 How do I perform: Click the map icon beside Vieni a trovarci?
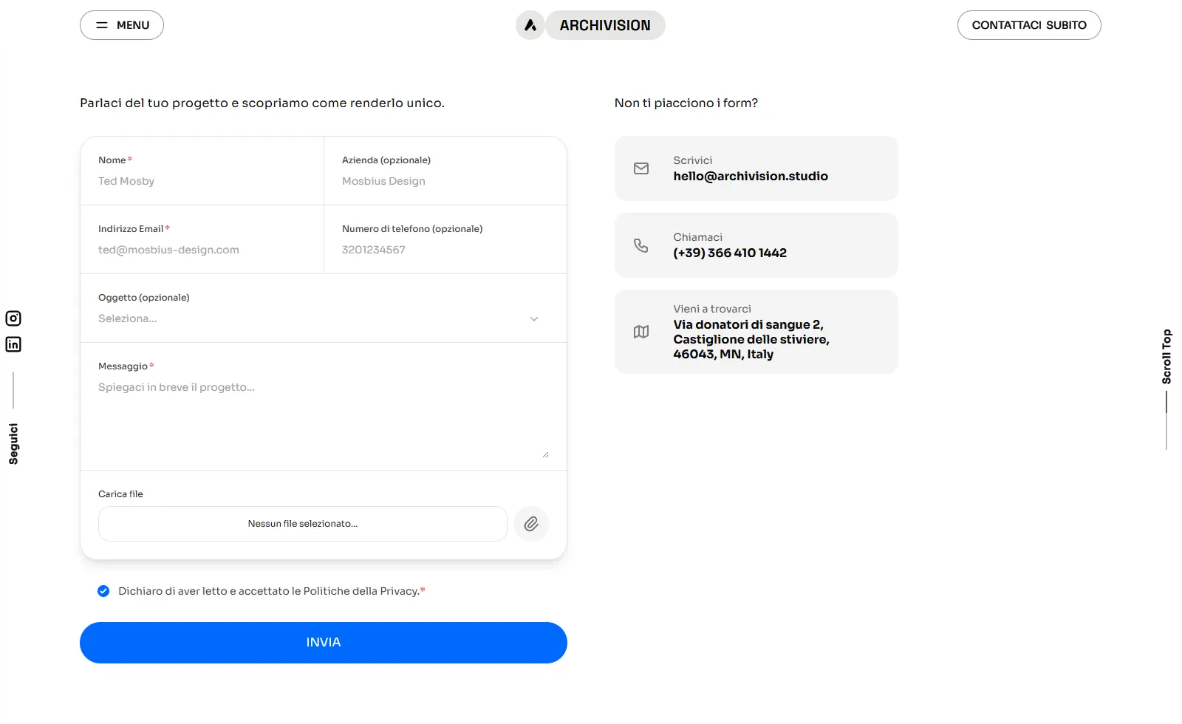641,332
